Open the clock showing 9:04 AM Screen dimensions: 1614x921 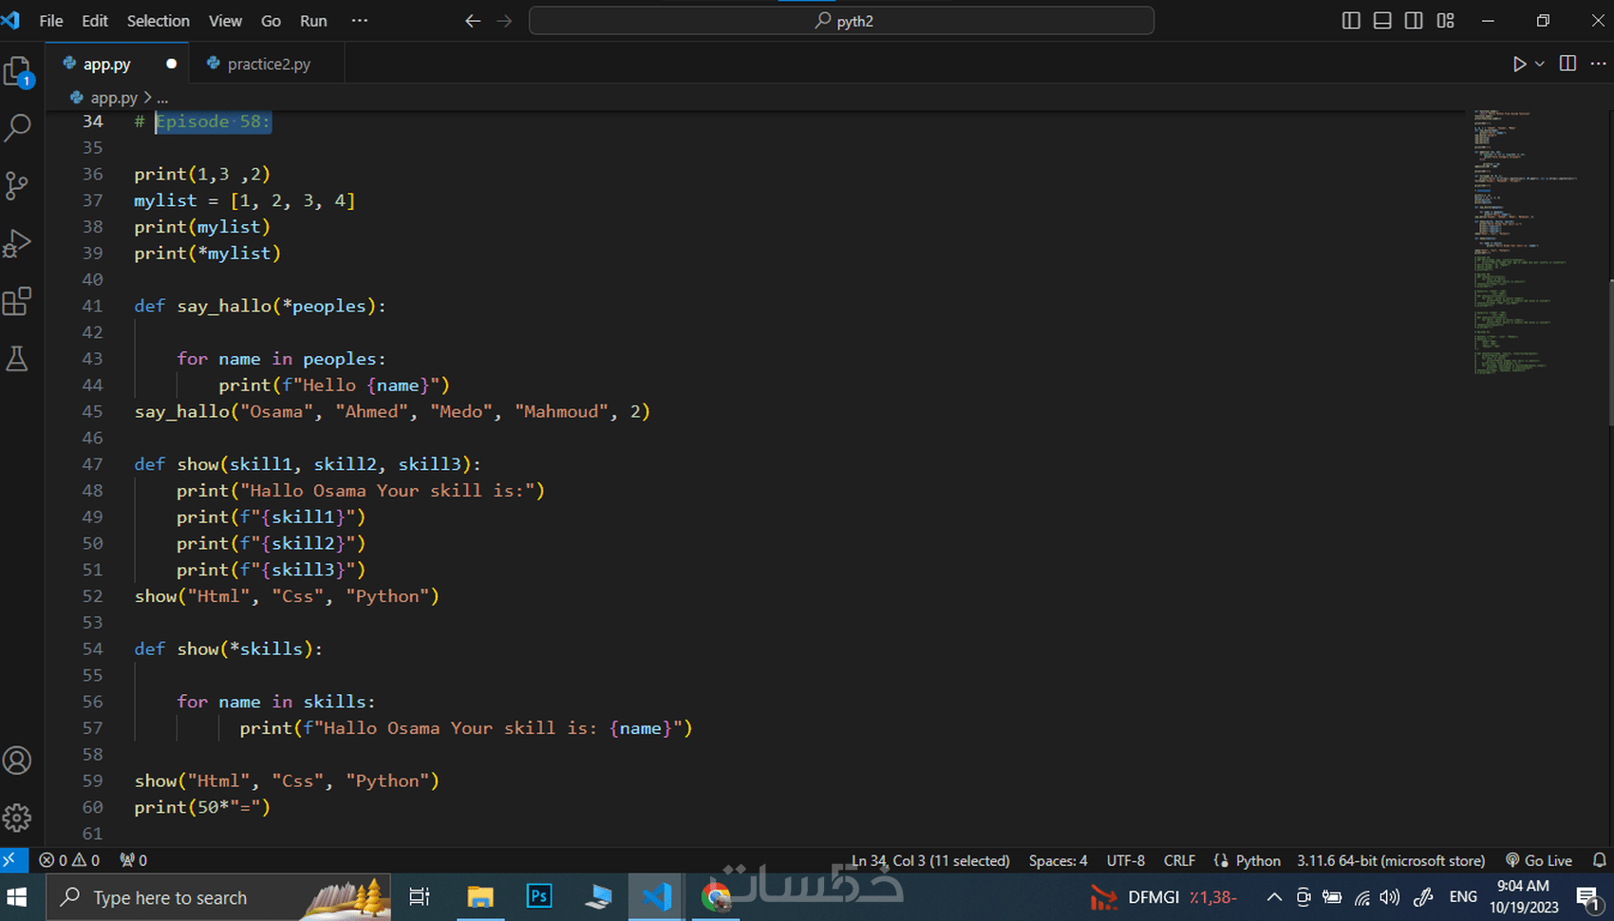coord(1524,897)
